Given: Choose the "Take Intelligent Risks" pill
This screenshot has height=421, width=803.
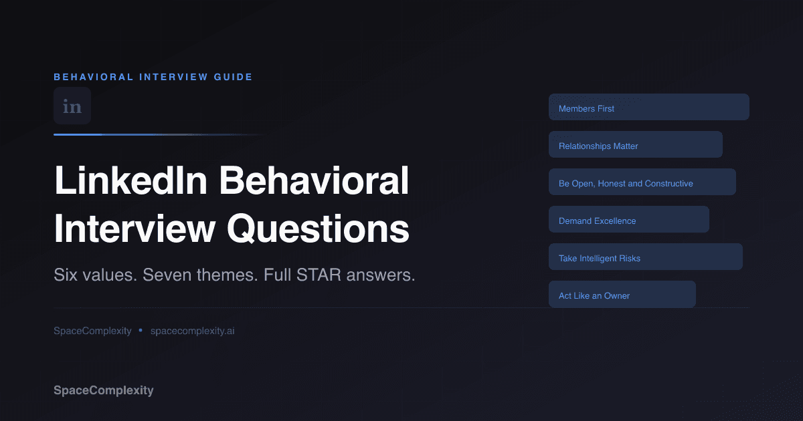Looking at the screenshot, I should [645, 257].
